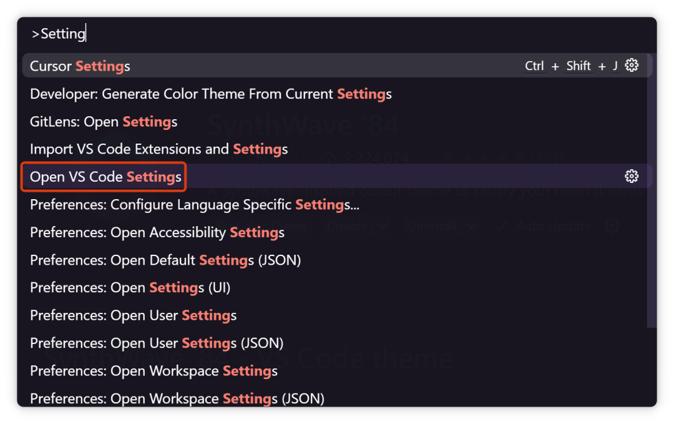The image size is (674, 424).
Task: Run the Cursor Settings command
Action: point(337,66)
